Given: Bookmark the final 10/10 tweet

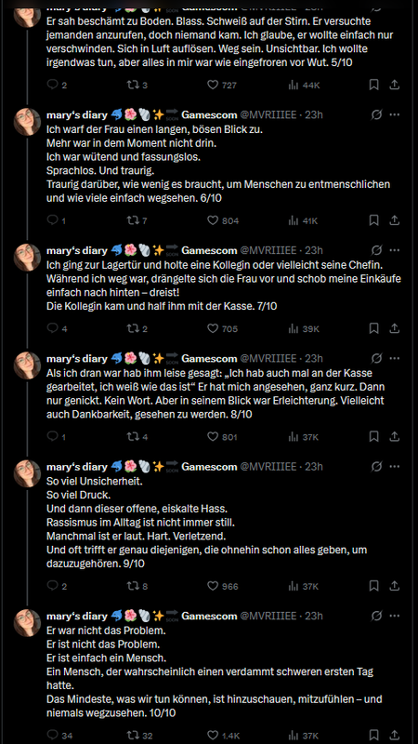Looking at the screenshot, I should (374, 735).
